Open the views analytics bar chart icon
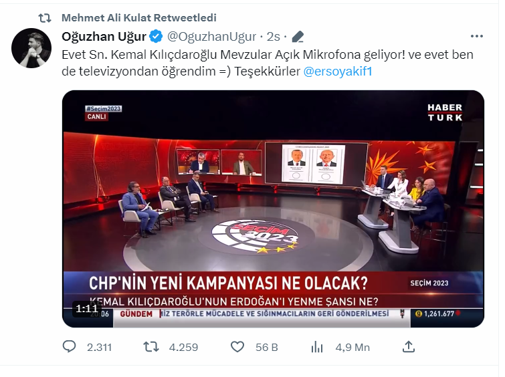 (317, 347)
